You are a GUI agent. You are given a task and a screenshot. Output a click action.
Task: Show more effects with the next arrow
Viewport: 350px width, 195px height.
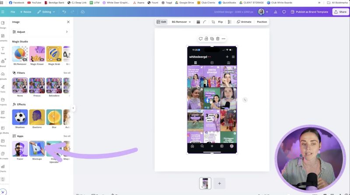[70, 117]
